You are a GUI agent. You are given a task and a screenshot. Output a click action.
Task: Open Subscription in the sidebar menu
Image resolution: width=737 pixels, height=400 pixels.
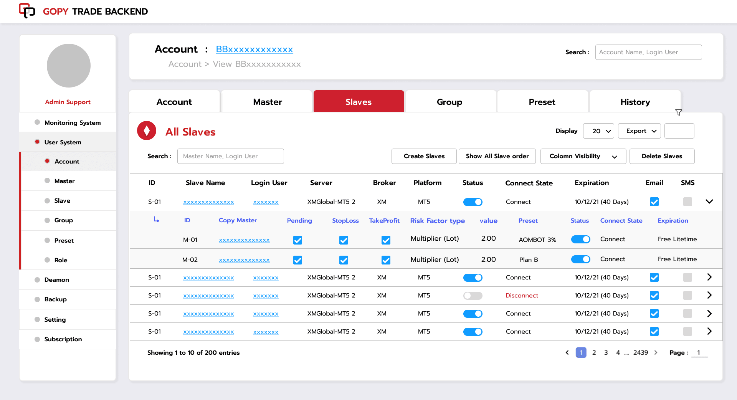pyautogui.click(x=63, y=339)
